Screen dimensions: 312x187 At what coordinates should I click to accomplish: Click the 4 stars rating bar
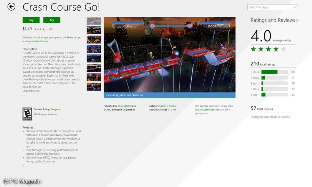pos(275,78)
